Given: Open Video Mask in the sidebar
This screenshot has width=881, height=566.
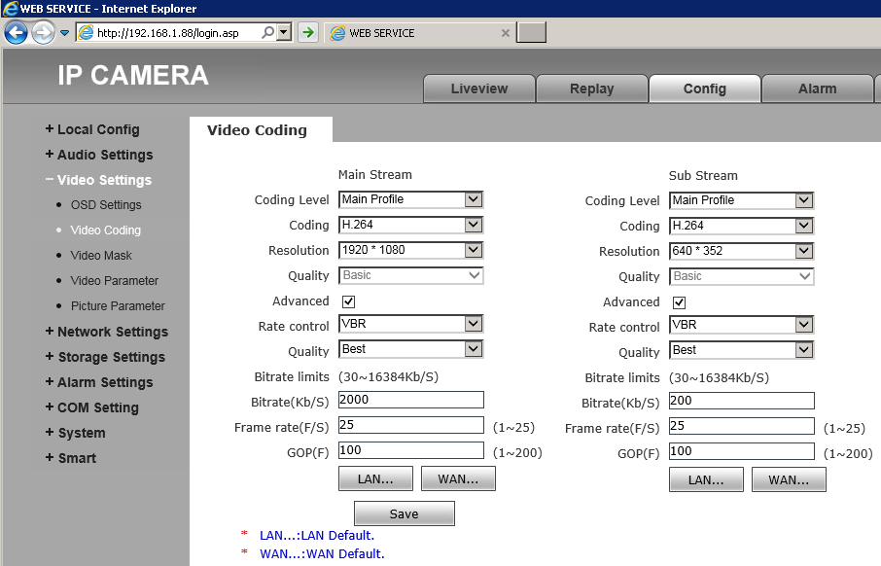Looking at the screenshot, I should click(101, 256).
